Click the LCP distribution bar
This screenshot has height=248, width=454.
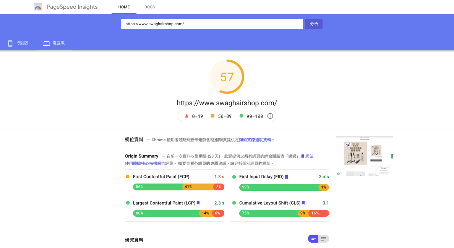tap(178, 213)
